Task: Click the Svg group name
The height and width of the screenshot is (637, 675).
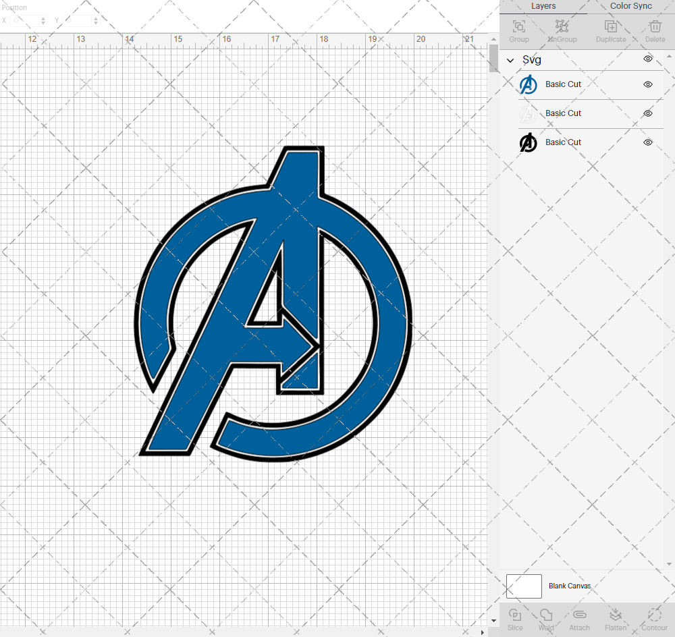Action: pos(532,60)
